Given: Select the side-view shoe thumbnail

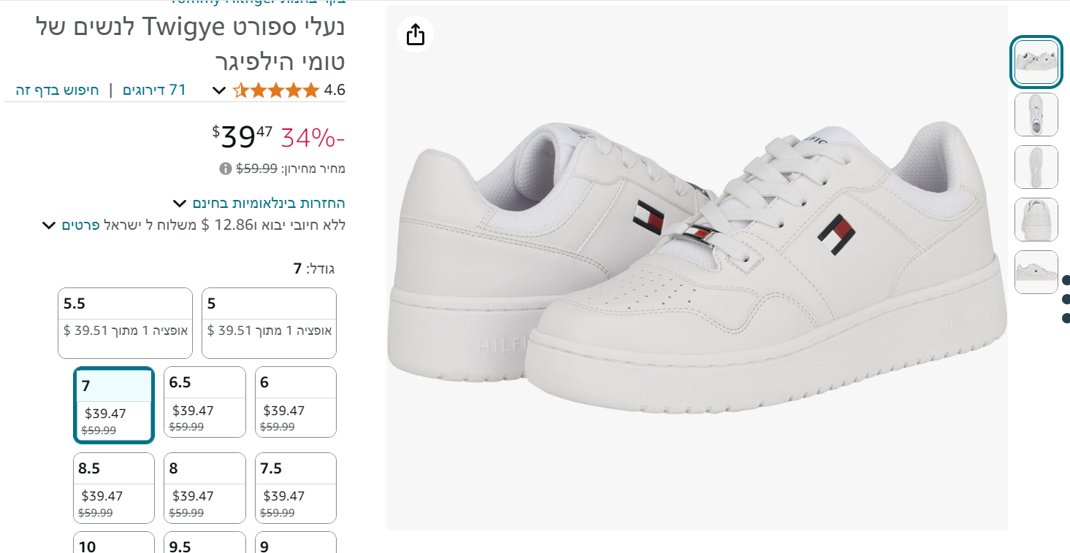Looking at the screenshot, I should [x=1036, y=272].
